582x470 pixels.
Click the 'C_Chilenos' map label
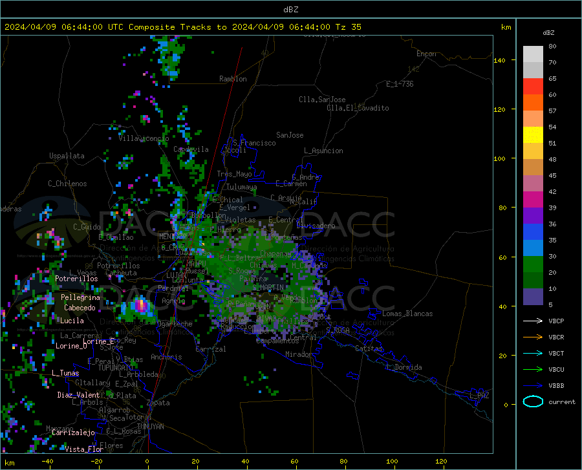67,184
